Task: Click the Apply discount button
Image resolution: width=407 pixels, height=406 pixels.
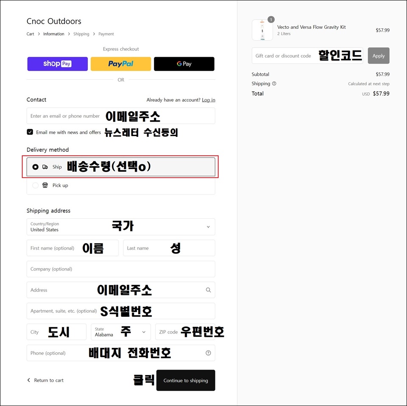Action: click(x=379, y=56)
